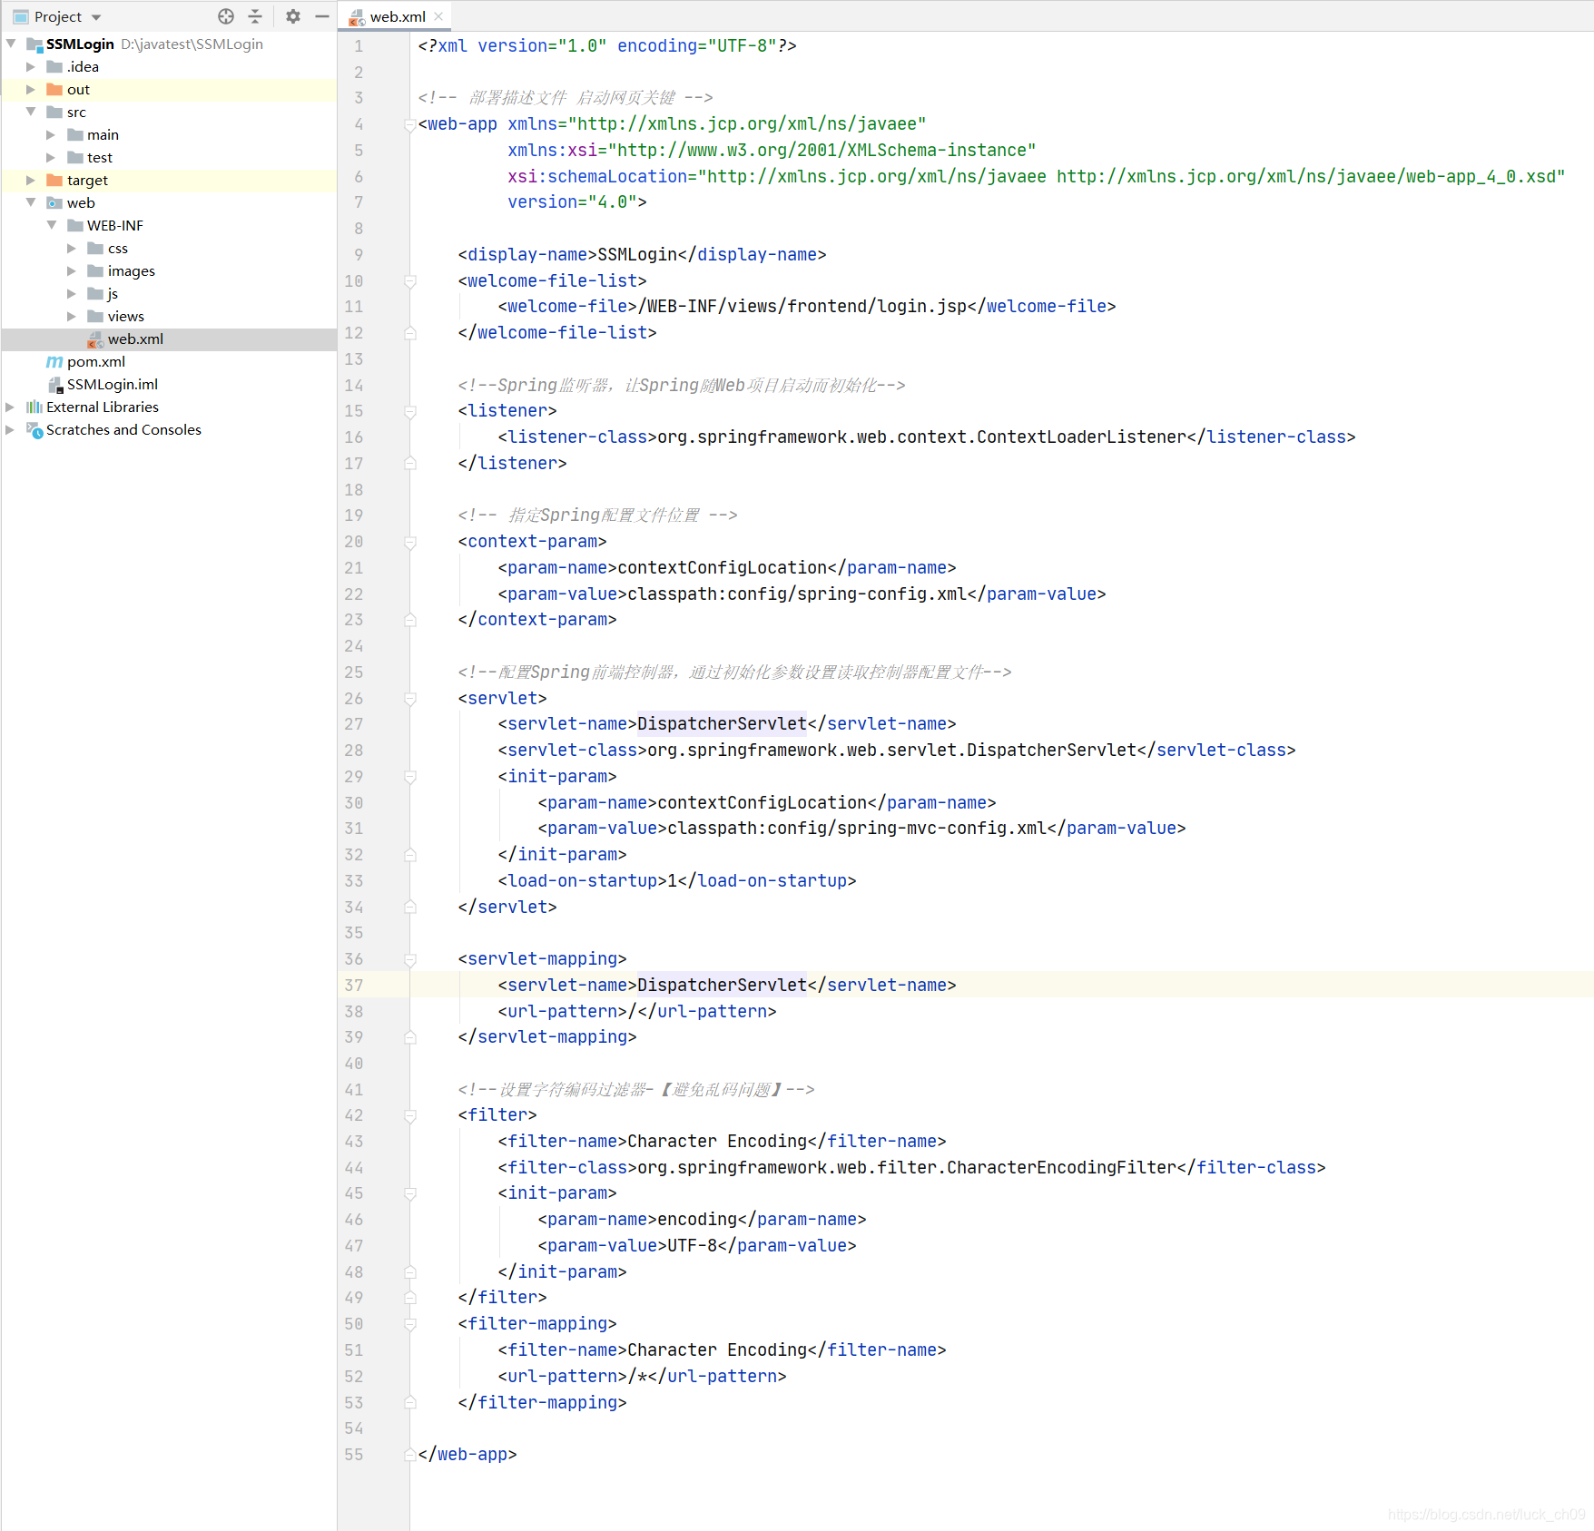This screenshot has width=1594, height=1531.
Task: Expand the test folder arrow
Action: [x=51, y=157]
